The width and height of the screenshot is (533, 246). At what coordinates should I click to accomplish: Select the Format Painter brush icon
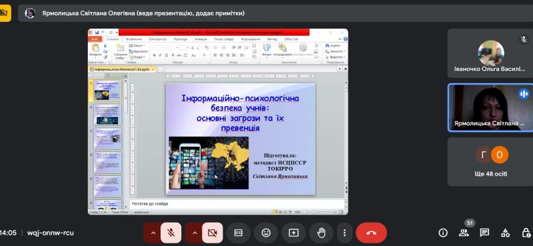[x=105, y=57]
